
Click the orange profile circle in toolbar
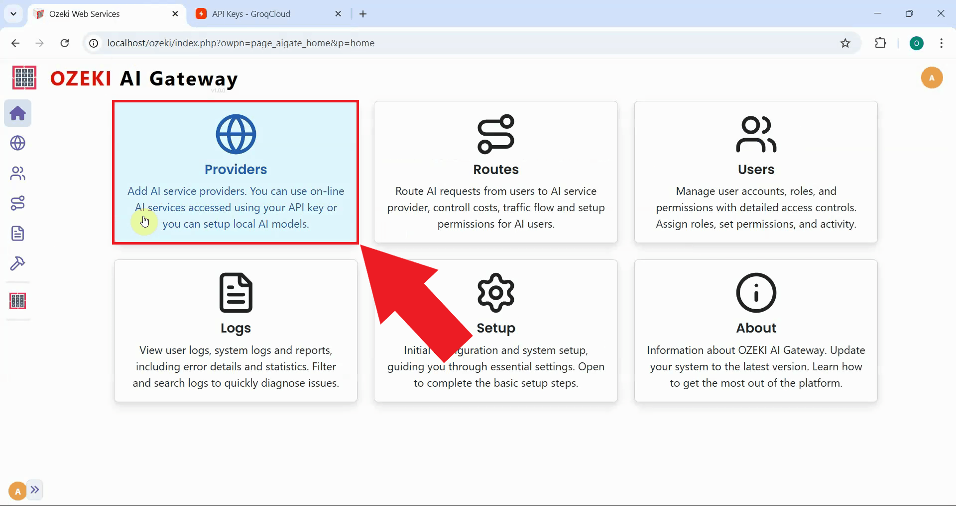[x=917, y=43]
